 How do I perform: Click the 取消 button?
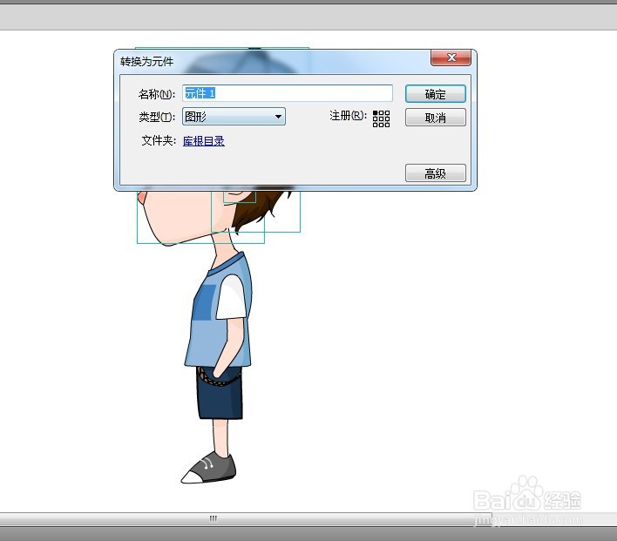tap(435, 118)
